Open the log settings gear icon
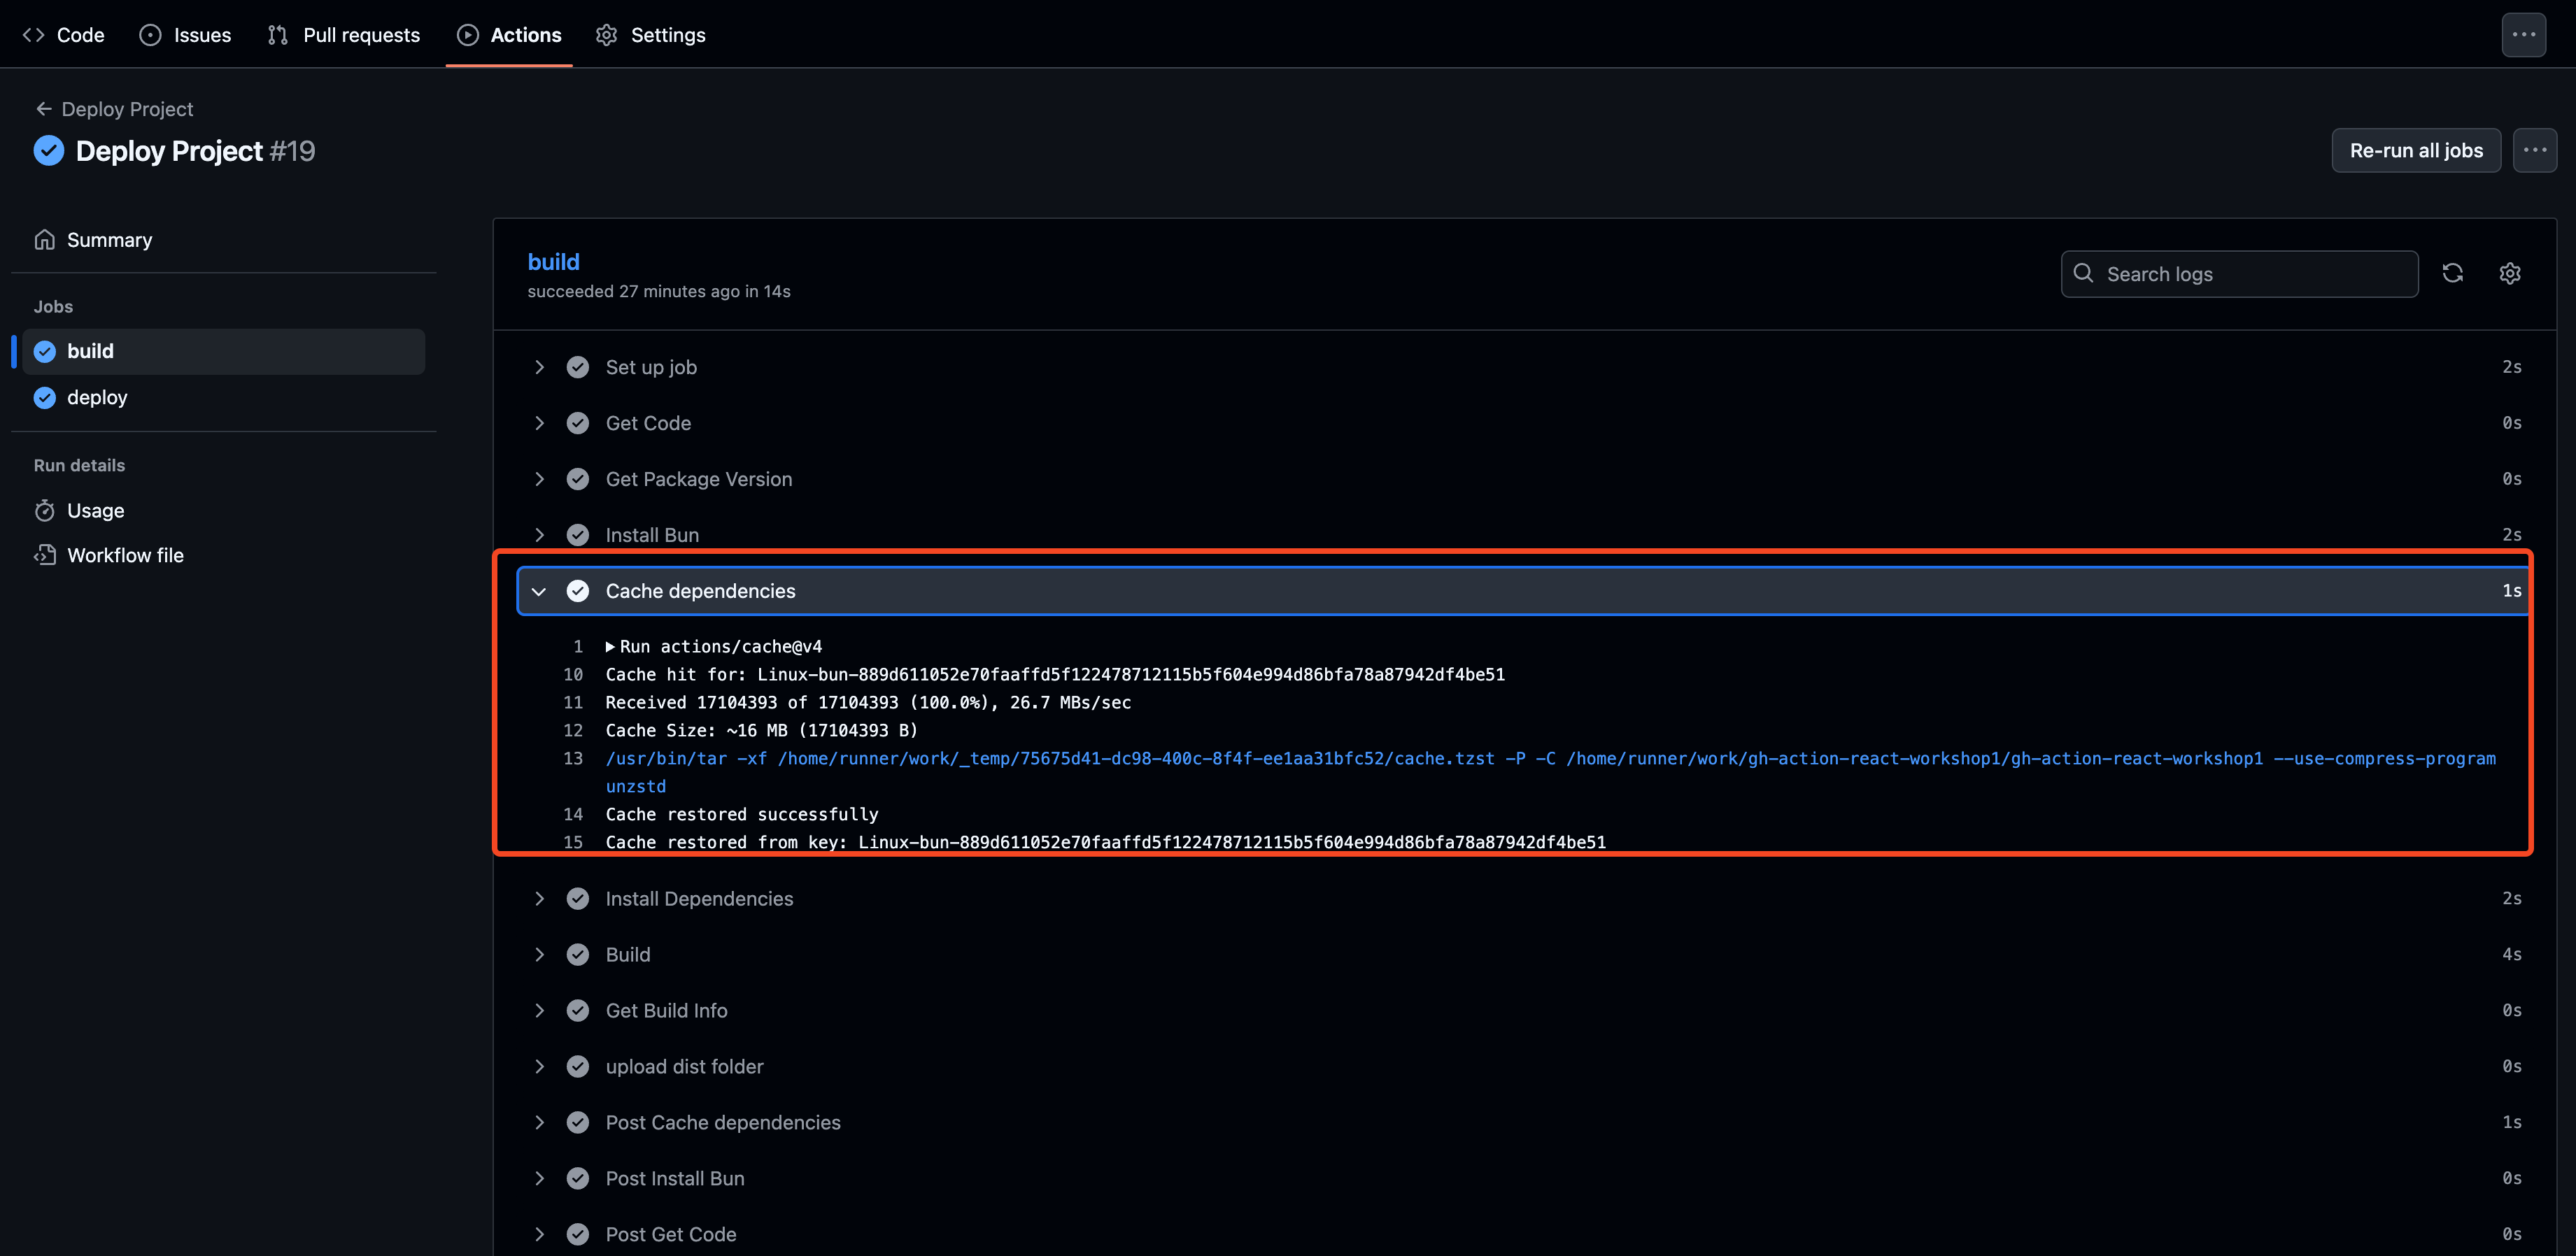The height and width of the screenshot is (1256, 2576). click(2509, 273)
